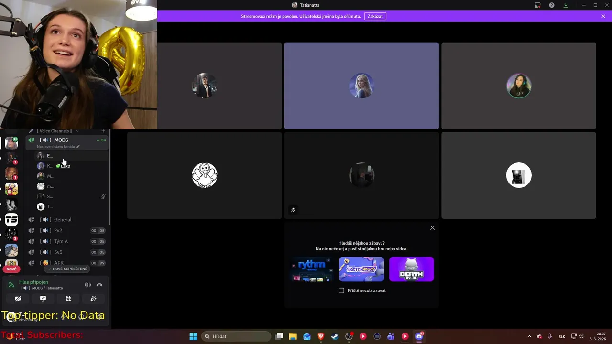Close the activity suggestion popup

(432, 228)
